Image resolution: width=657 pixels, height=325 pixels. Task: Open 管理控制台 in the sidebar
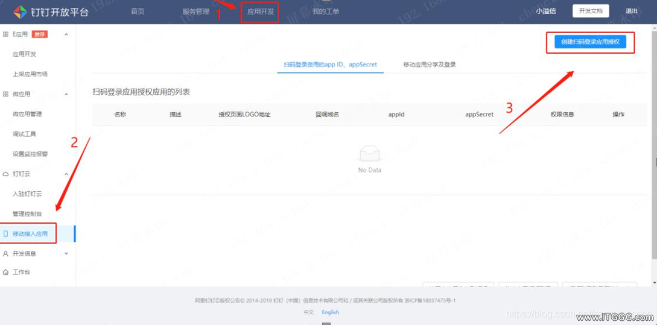[27, 213]
